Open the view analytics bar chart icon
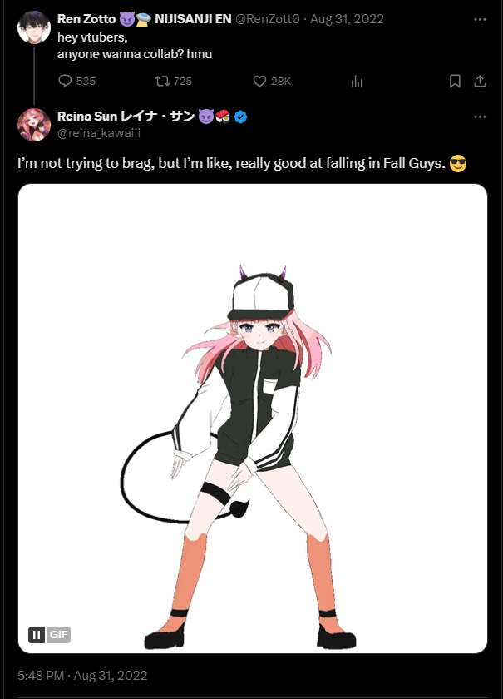This screenshot has width=503, height=699. click(357, 81)
